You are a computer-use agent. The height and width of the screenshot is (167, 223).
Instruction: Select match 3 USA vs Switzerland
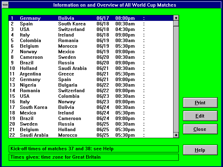tap(91, 29)
